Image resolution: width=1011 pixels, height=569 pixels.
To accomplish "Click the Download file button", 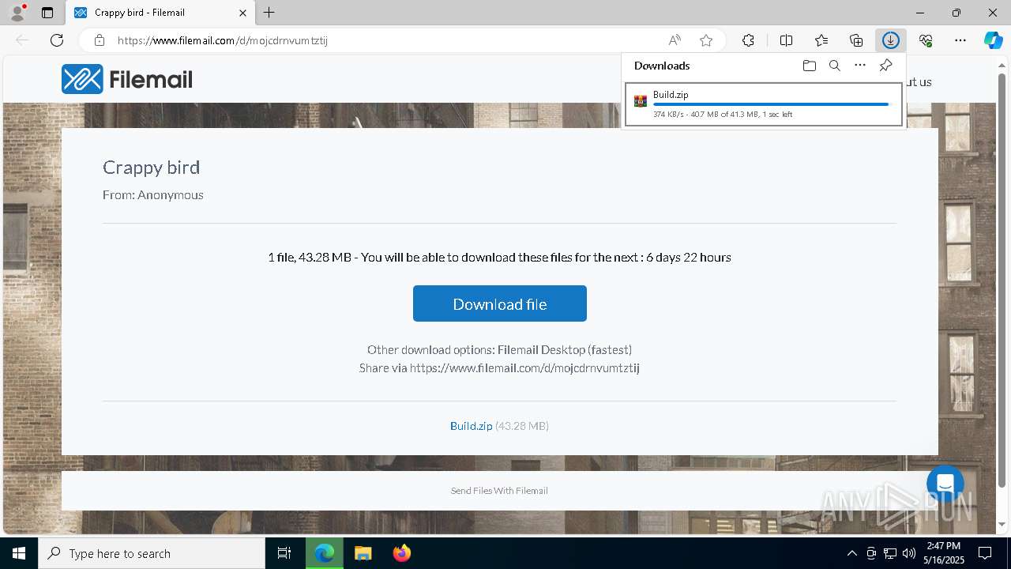I will [500, 303].
